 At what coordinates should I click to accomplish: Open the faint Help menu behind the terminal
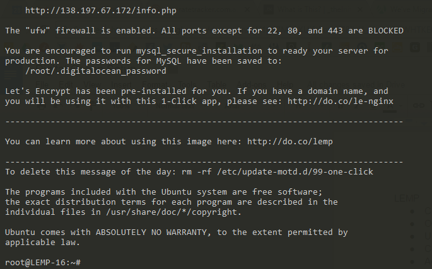pos(285,84)
